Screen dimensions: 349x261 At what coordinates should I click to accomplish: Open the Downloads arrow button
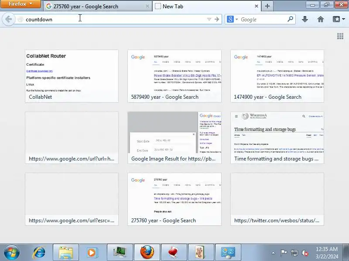[305, 19]
